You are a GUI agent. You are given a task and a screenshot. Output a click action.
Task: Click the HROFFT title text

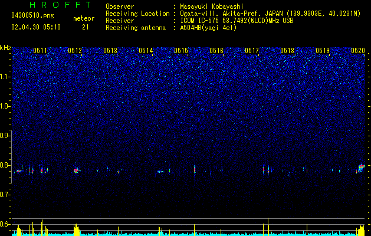click(x=61, y=5)
